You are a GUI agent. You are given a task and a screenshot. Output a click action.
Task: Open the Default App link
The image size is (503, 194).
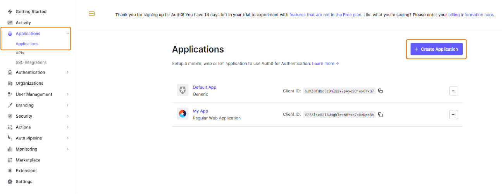tap(205, 87)
